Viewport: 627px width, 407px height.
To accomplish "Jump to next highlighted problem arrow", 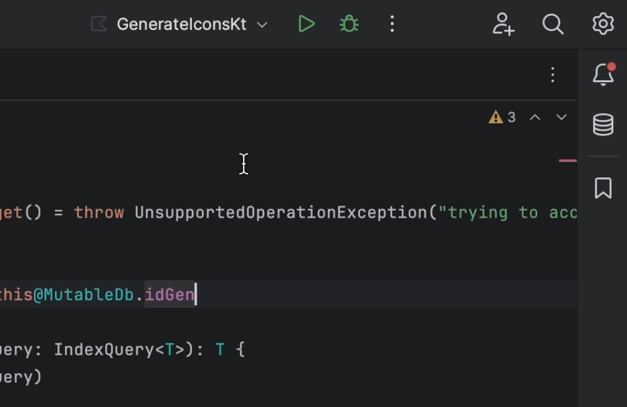I will [x=561, y=117].
